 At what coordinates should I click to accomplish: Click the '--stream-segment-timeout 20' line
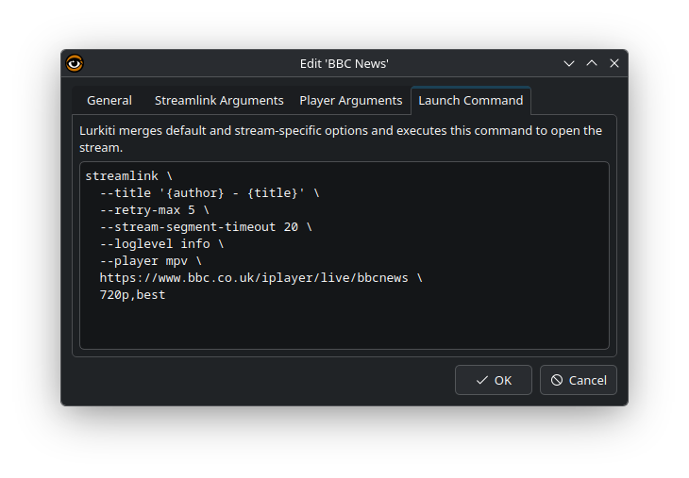206,227
